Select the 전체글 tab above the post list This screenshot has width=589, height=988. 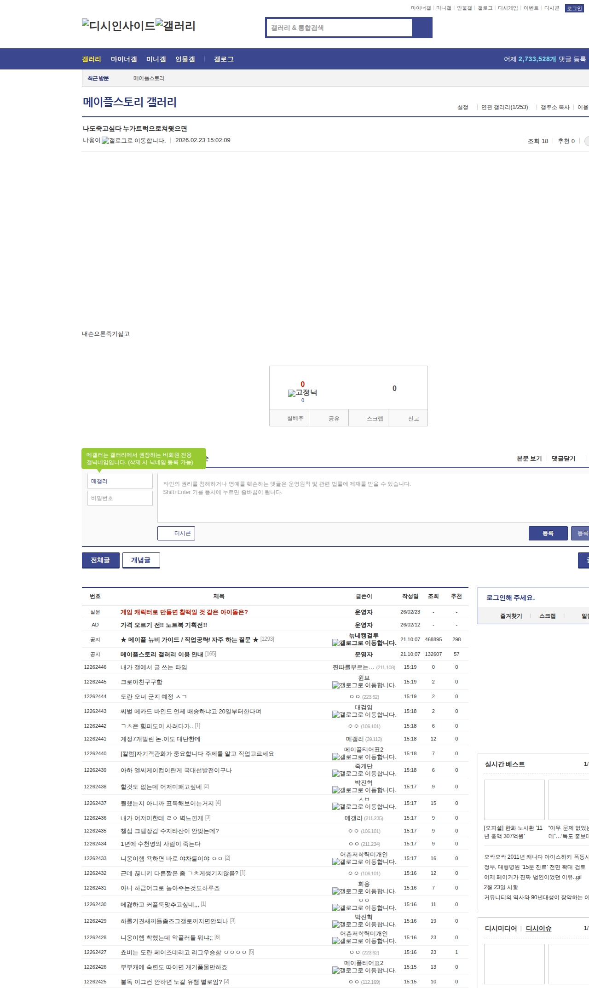pos(100,560)
